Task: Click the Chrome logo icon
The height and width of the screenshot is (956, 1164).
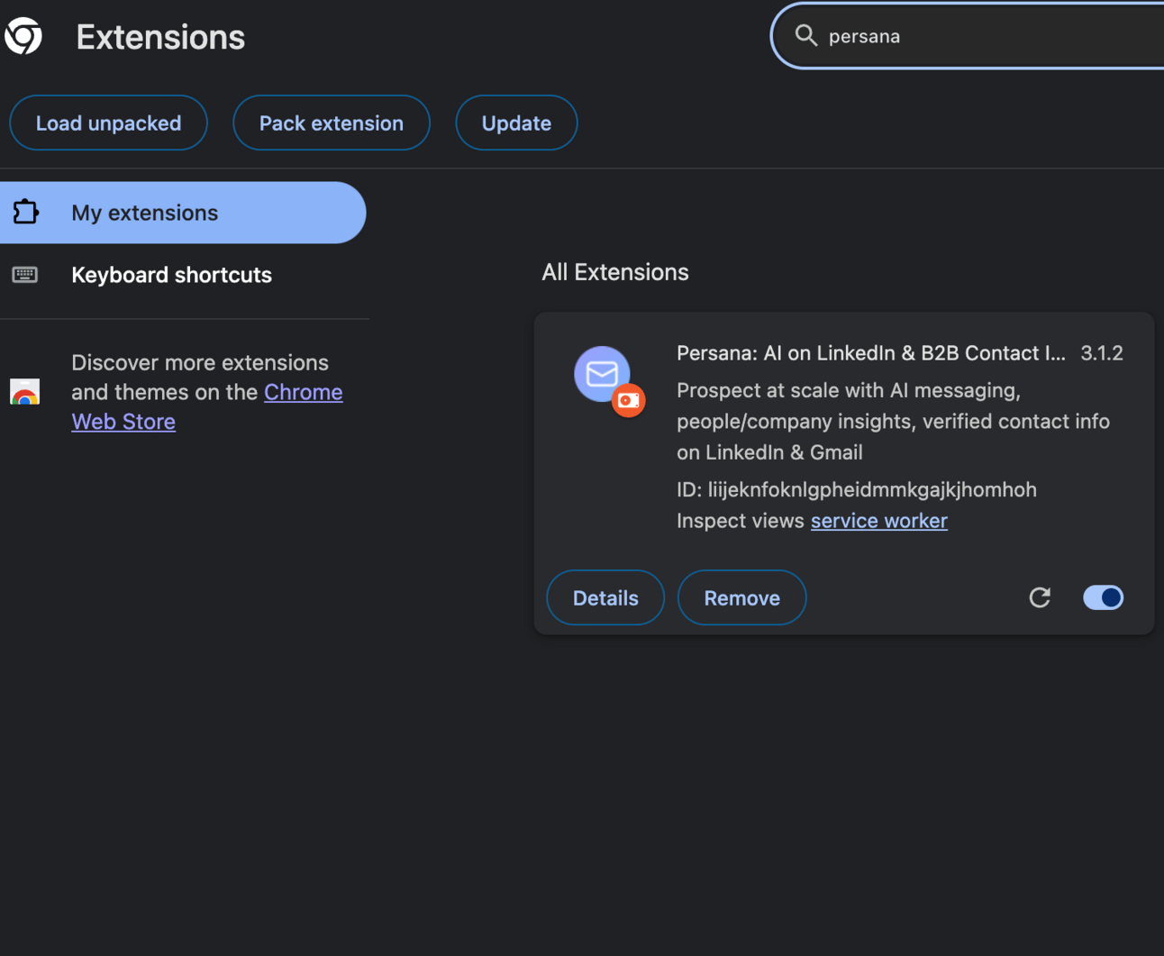Action: point(23,36)
